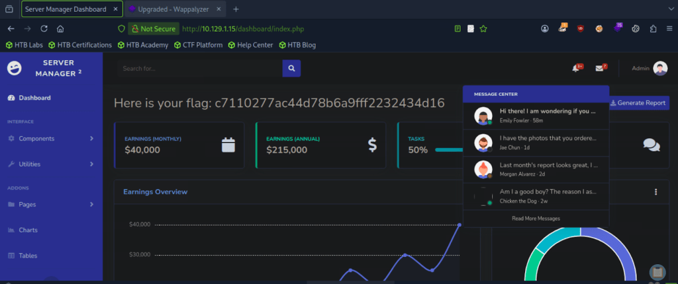
Task: Click the browser reload button
Action: [x=44, y=29]
